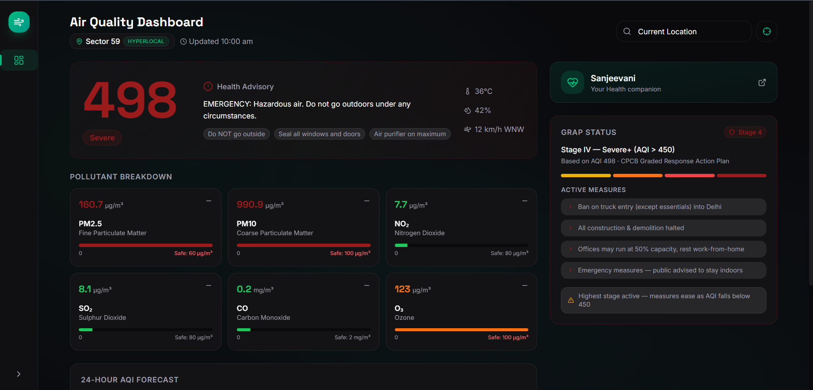Click the PM2.5 level progress bar
Image resolution: width=813 pixels, height=390 pixels.
tap(146, 245)
